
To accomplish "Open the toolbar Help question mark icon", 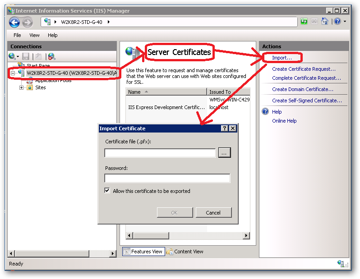I will pos(337,22).
